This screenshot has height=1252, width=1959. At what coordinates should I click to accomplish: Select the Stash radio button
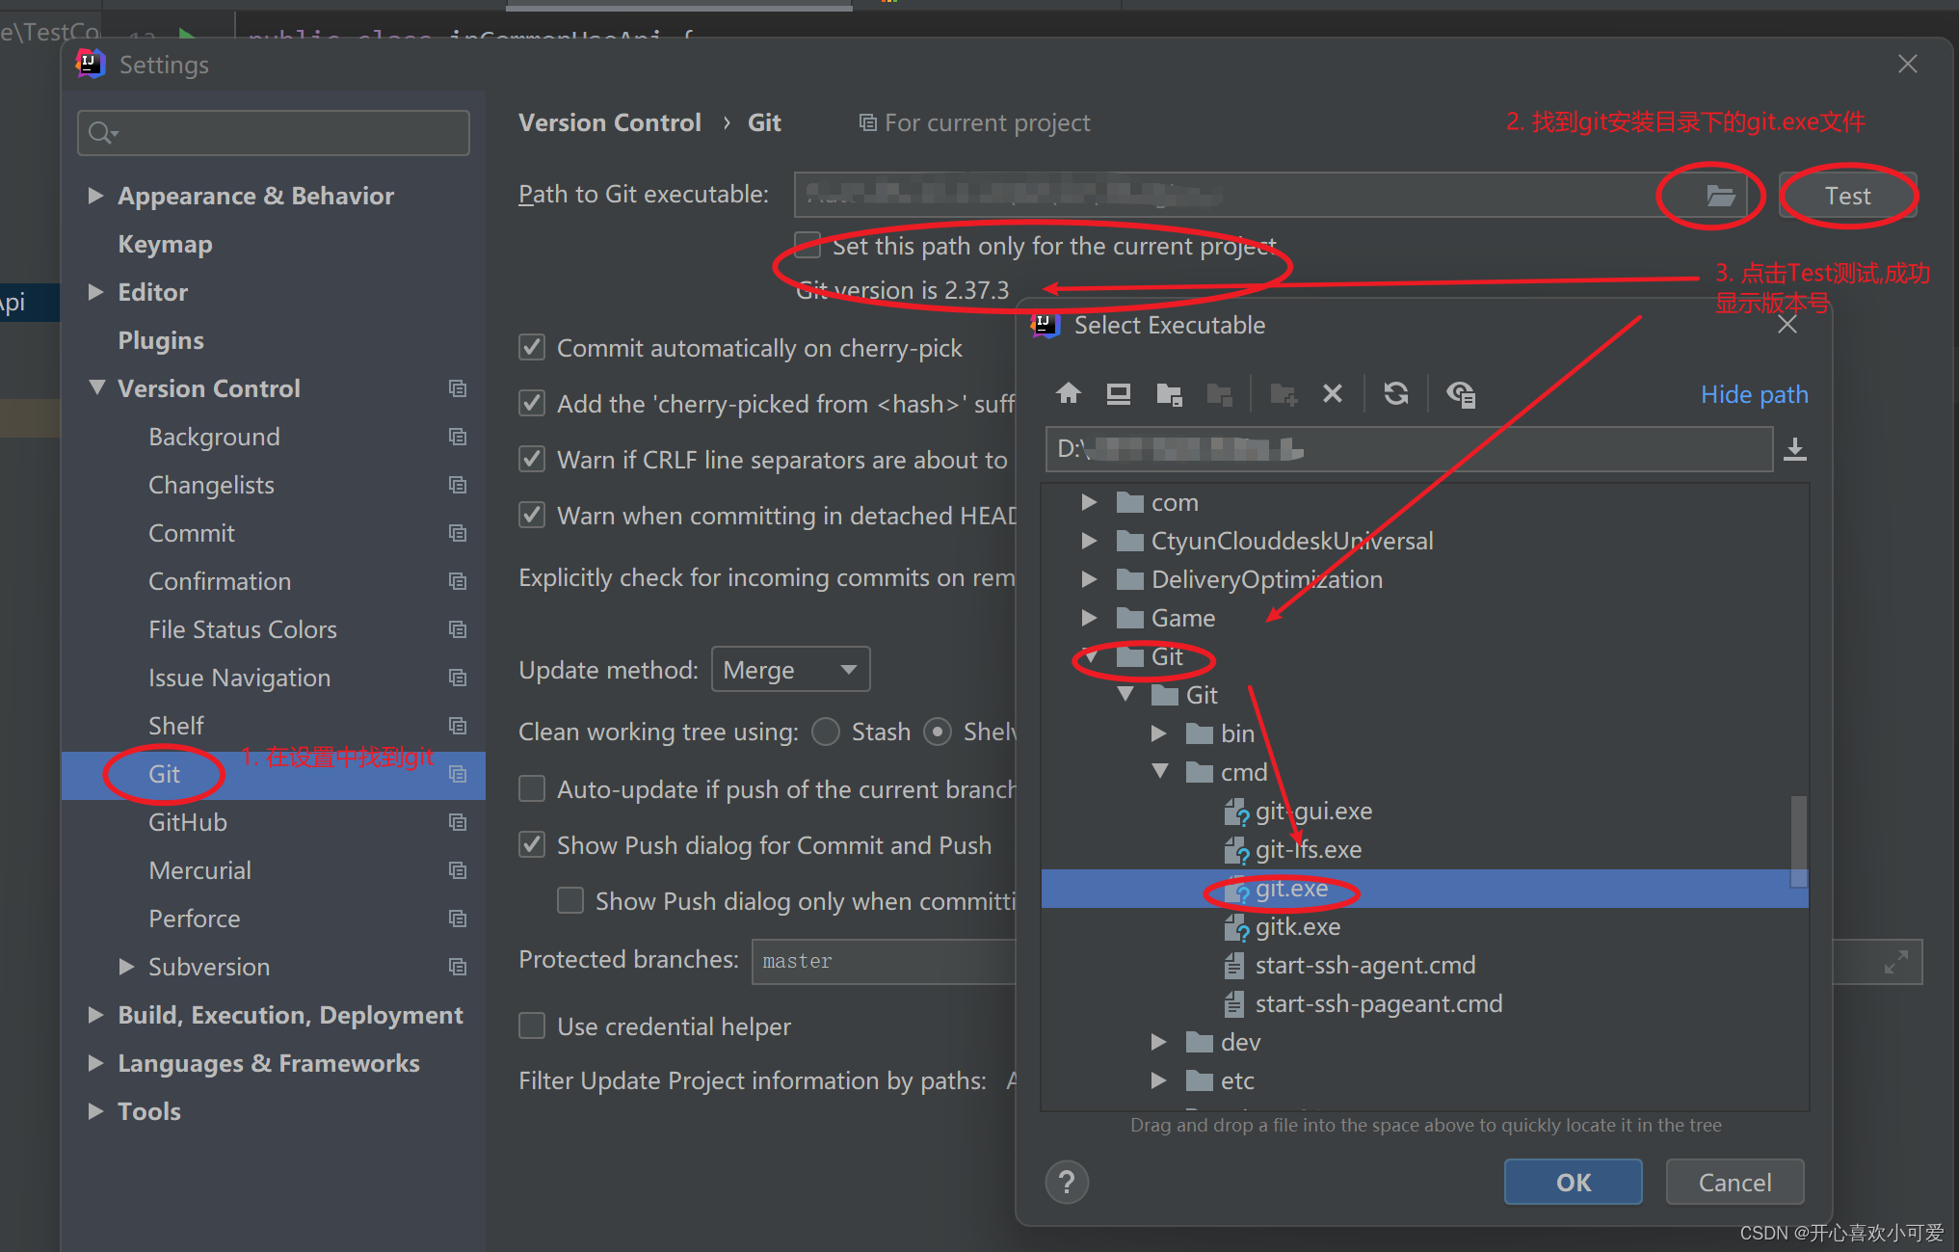(826, 732)
